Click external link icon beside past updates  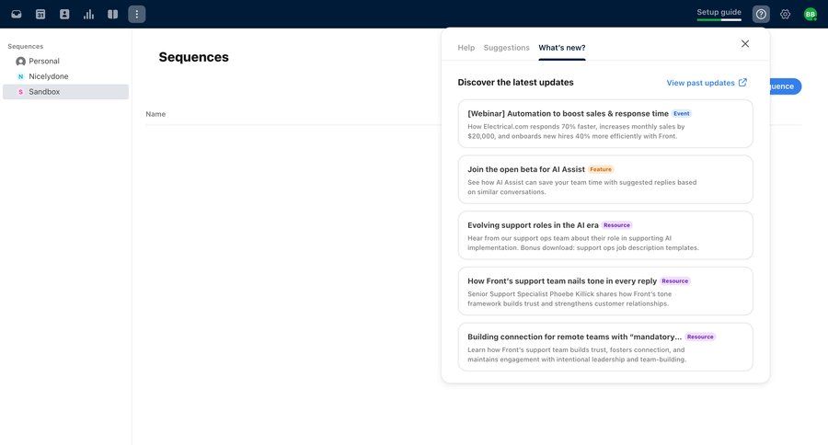[x=742, y=83]
